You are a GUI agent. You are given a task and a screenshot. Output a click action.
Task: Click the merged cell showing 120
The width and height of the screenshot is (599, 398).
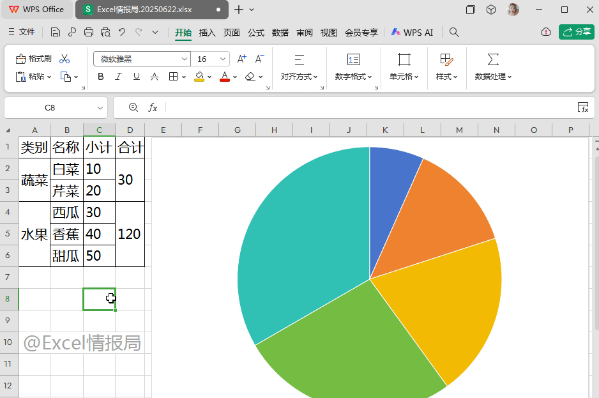(x=130, y=234)
